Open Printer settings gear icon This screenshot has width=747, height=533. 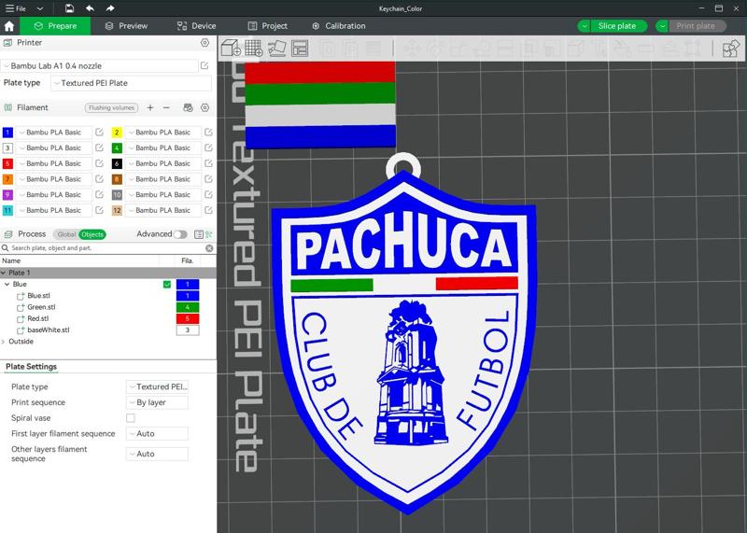coord(204,42)
